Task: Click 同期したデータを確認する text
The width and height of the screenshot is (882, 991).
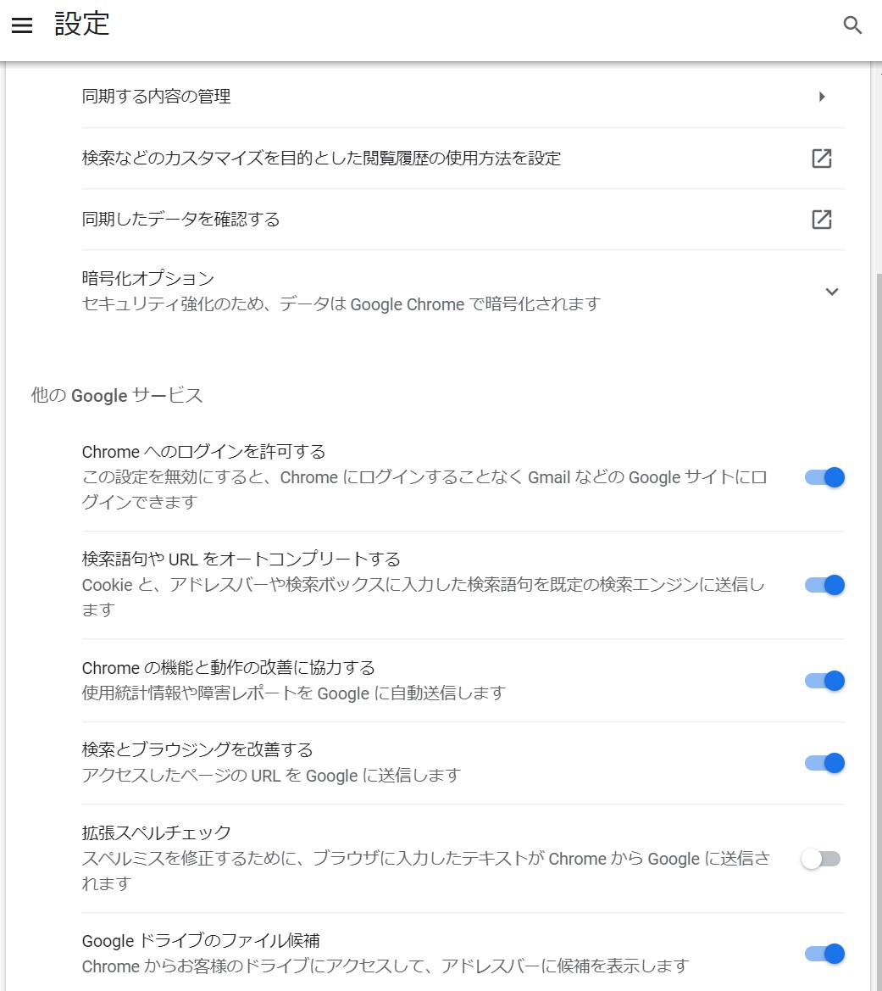Action: coord(180,220)
